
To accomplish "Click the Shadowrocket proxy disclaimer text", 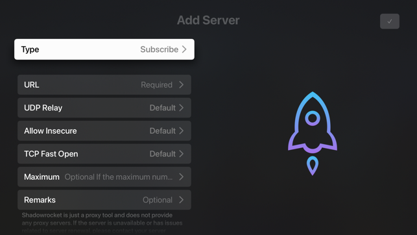I will pyautogui.click(x=102, y=223).
